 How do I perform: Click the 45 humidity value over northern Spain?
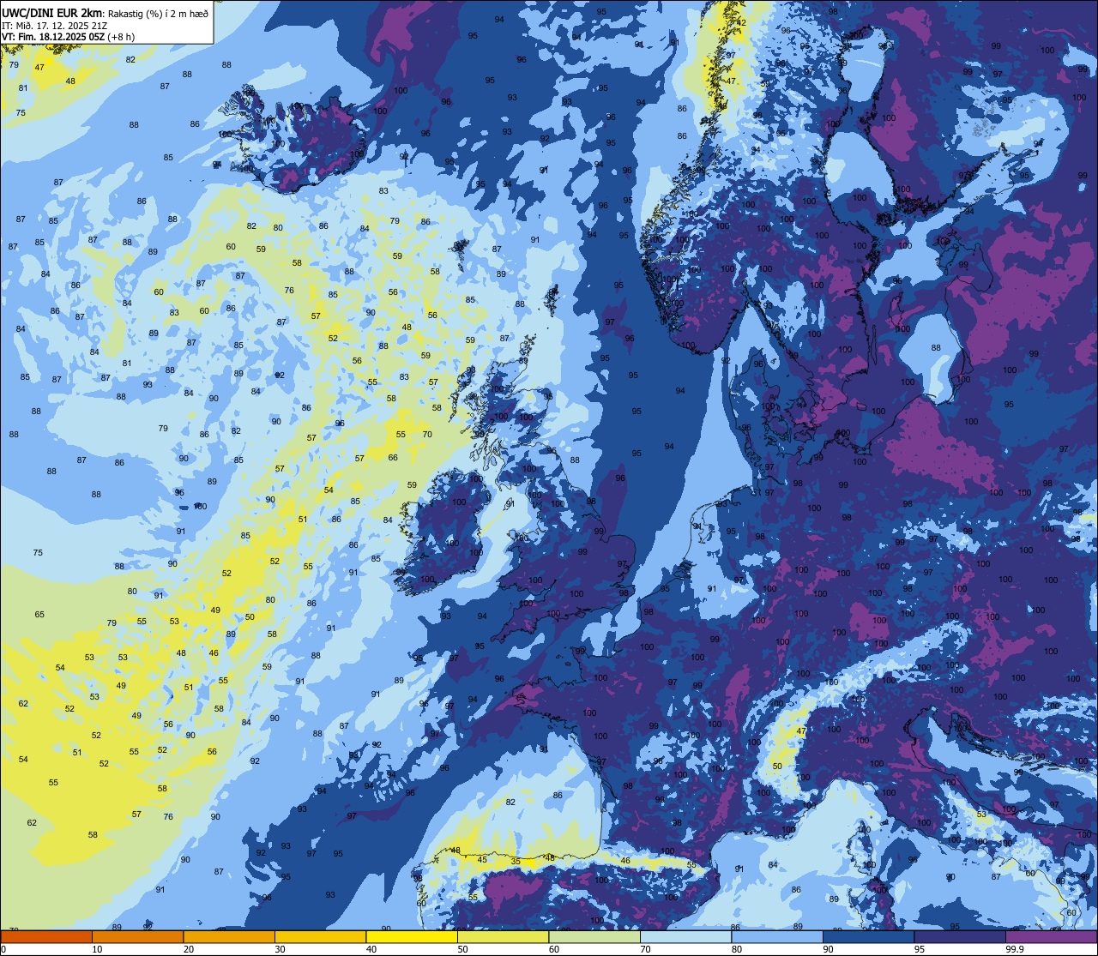tap(482, 859)
